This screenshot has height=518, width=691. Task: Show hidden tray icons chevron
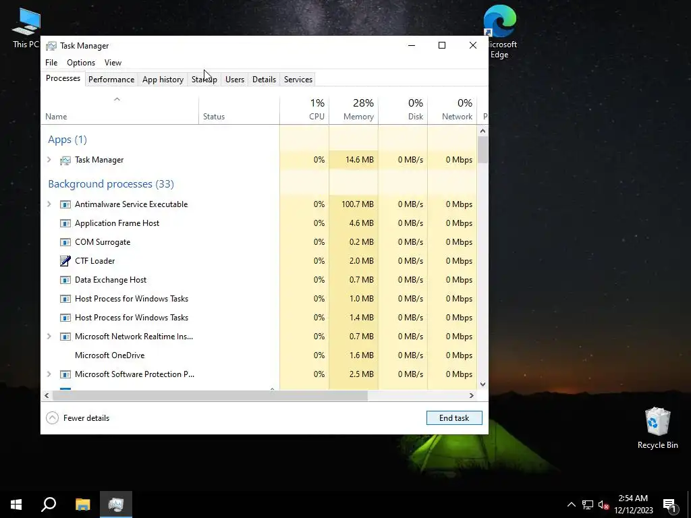coord(571,505)
